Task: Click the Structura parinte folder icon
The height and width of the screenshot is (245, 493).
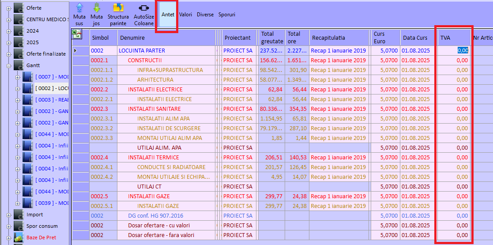Action: click(118, 8)
